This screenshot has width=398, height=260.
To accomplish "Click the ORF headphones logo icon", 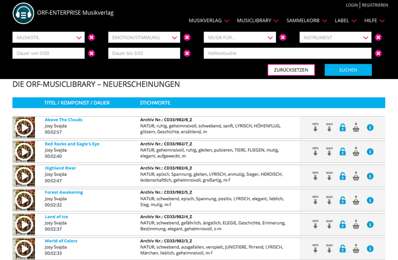I will 23,14.
